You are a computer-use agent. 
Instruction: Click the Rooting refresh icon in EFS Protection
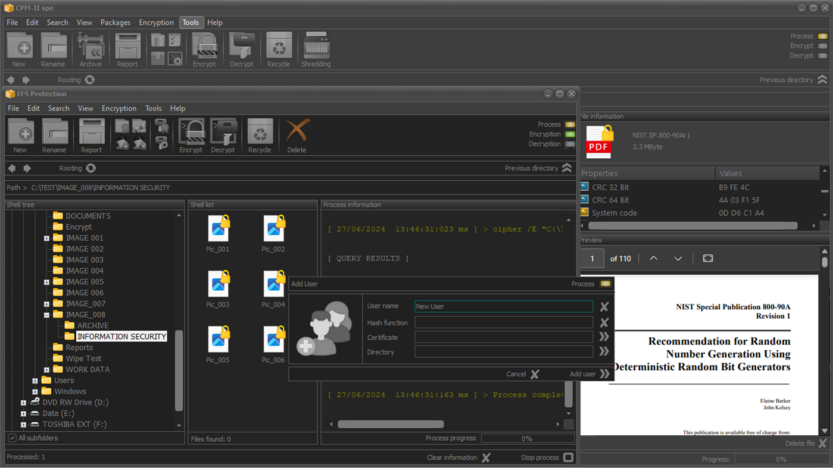(91, 168)
